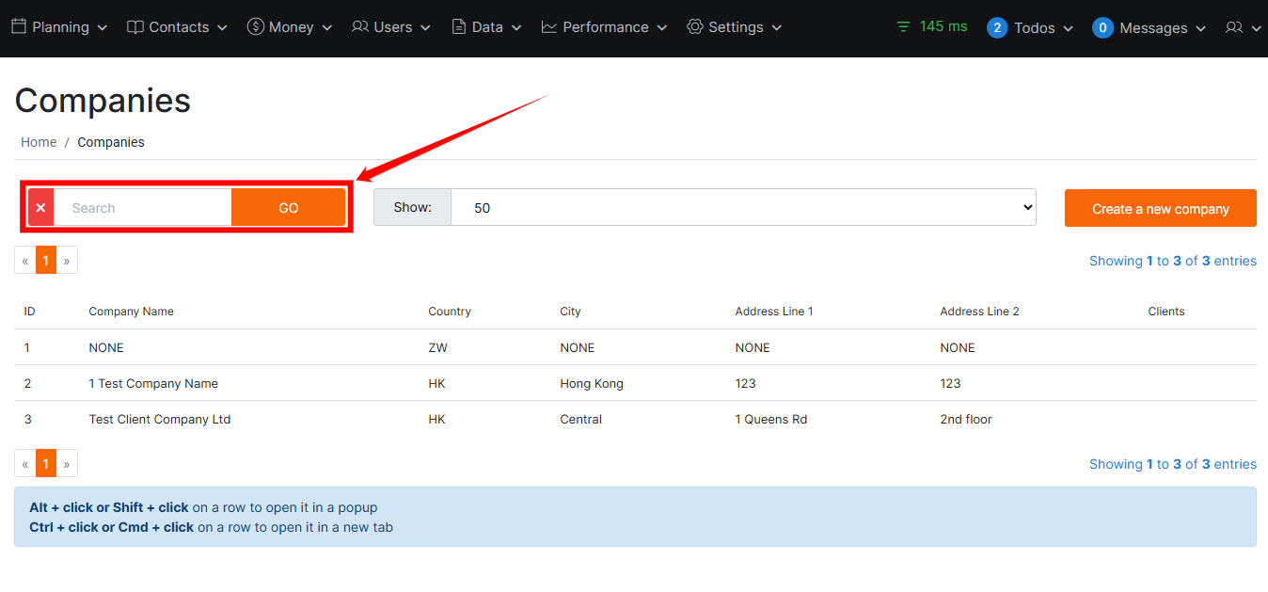Expand the Messages dropdown menu
1268x592 pixels.
pyautogui.click(x=1149, y=28)
